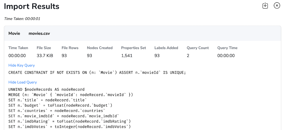The height and width of the screenshot is (130, 286).
Task: Hide the Key Query section
Action: point(22,65)
